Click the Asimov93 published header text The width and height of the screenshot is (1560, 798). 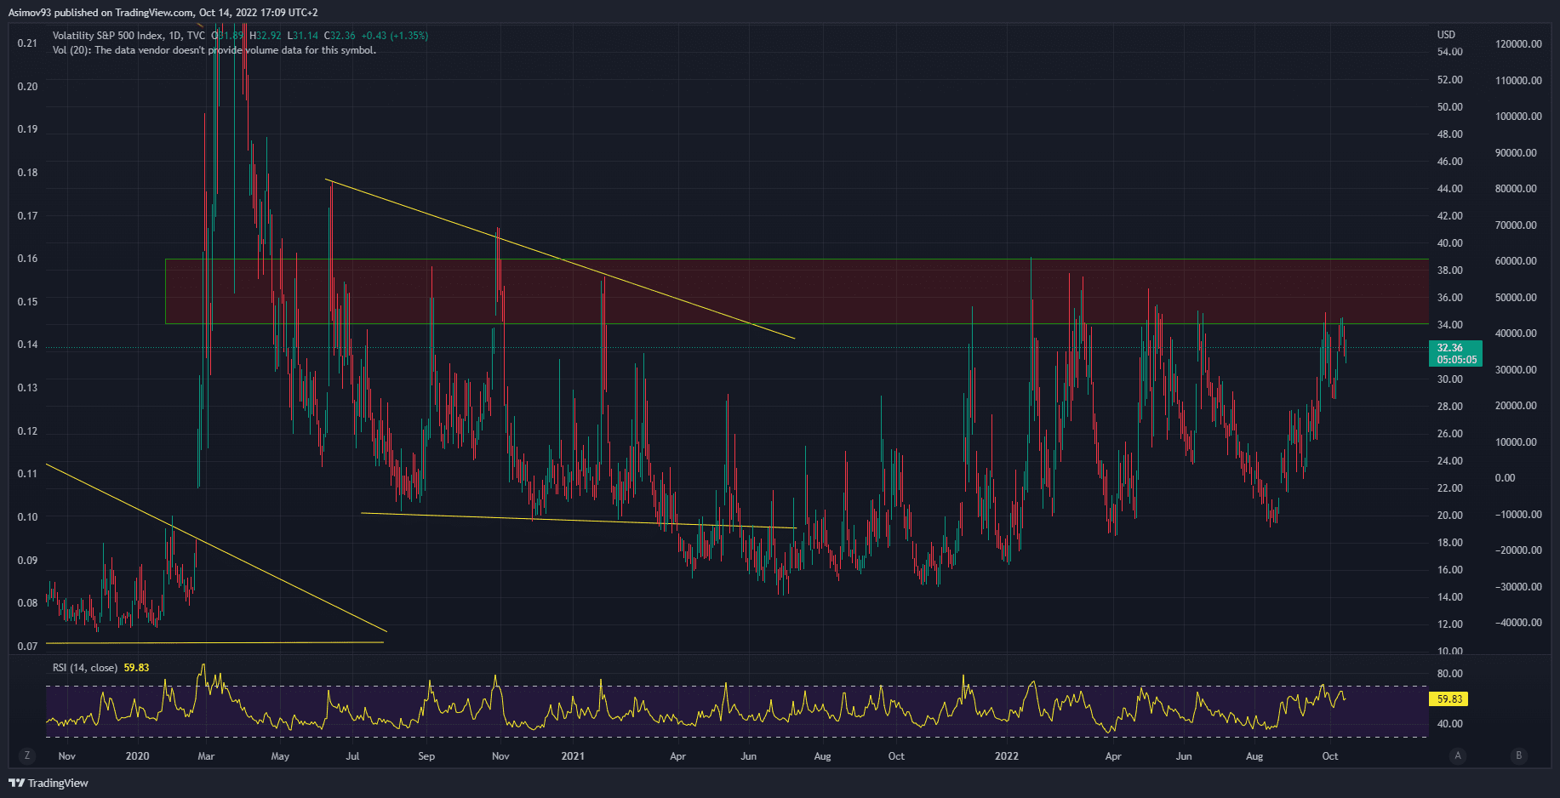click(x=163, y=13)
